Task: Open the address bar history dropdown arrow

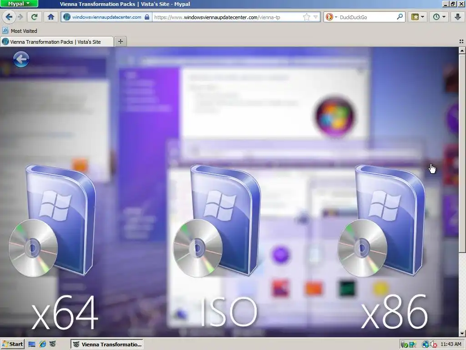Action: [x=316, y=17]
